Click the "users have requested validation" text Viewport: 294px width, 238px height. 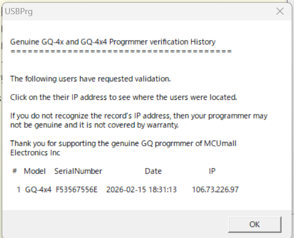coord(90,79)
